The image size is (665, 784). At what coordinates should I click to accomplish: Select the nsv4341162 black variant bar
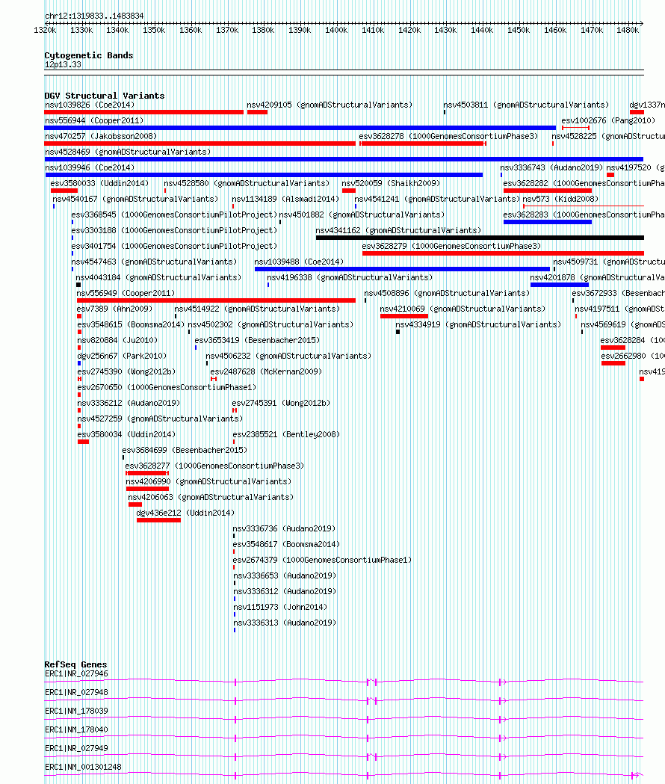click(480, 238)
